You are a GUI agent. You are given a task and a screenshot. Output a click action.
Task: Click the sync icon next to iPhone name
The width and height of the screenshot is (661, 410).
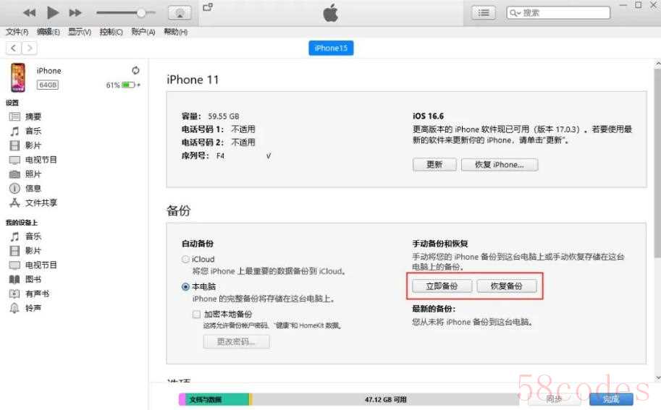click(135, 70)
